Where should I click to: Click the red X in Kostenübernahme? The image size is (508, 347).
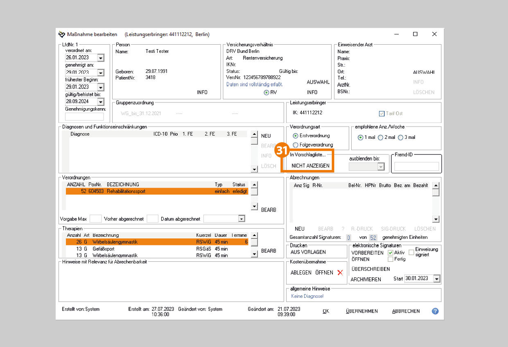coord(340,272)
